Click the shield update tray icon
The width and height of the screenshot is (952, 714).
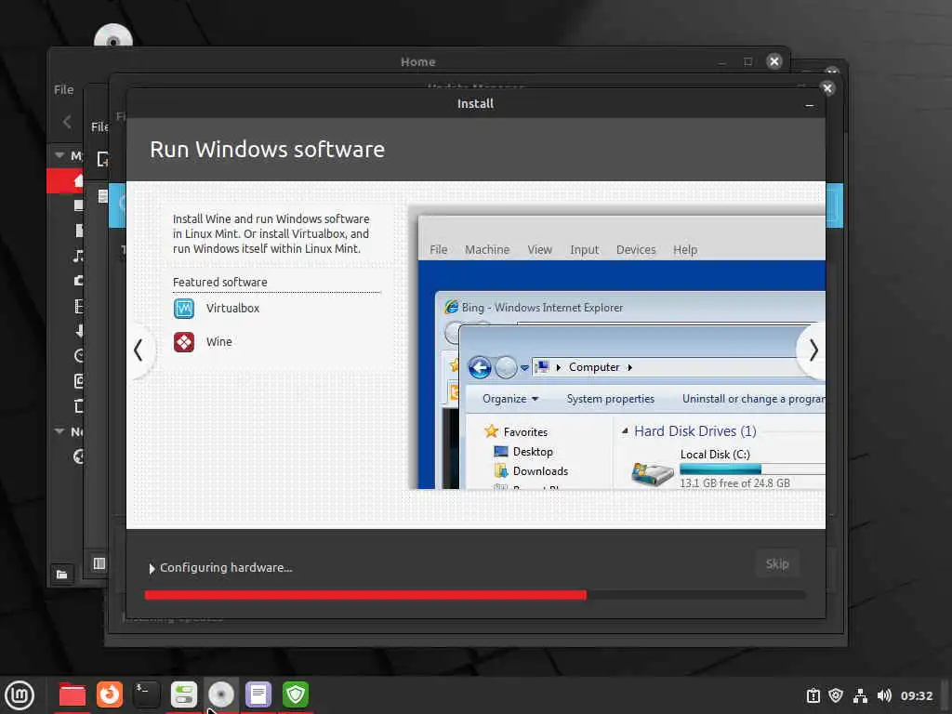click(836, 695)
